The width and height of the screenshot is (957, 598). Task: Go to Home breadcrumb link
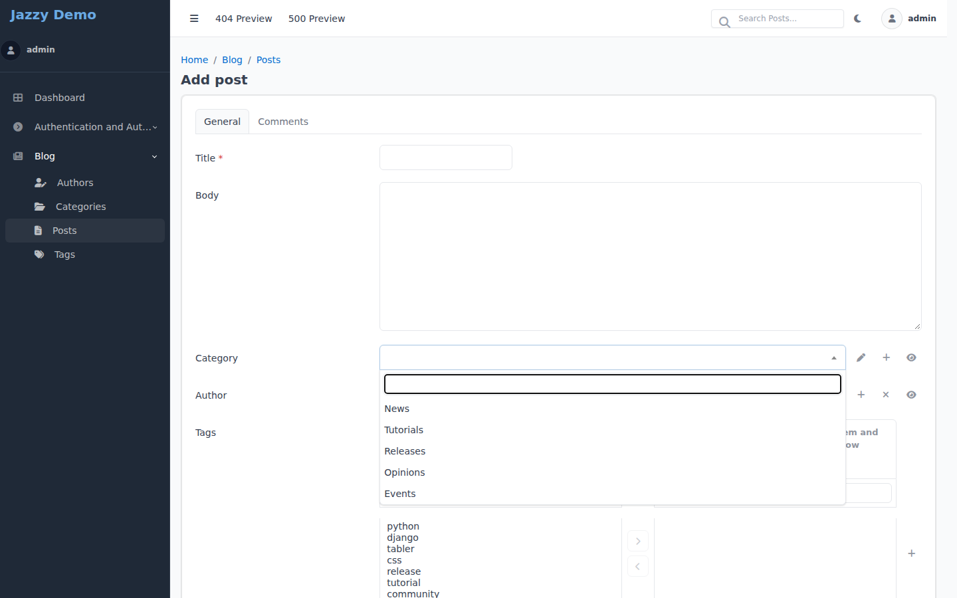[x=194, y=60]
